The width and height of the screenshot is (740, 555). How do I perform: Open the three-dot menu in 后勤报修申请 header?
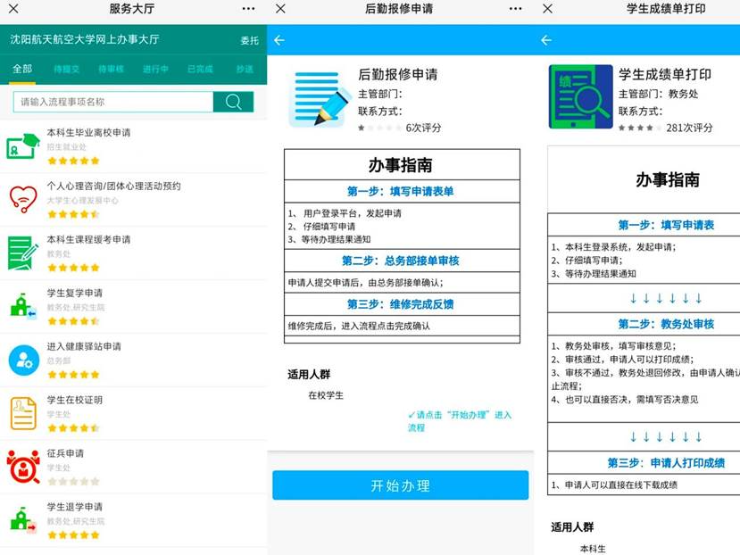click(x=516, y=9)
